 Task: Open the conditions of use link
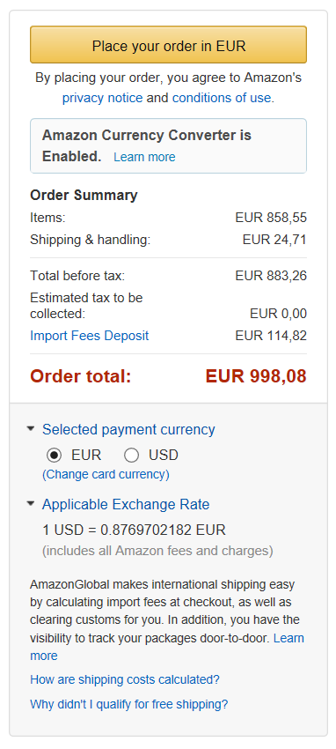222,98
